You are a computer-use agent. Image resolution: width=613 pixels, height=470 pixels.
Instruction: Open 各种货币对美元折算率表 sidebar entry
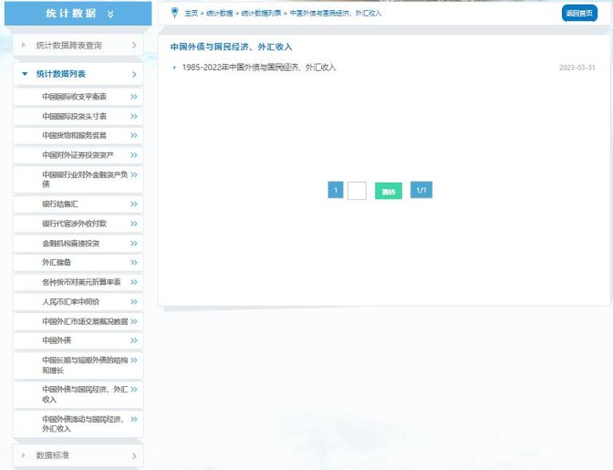pyautogui.click(x=81, y=282)
